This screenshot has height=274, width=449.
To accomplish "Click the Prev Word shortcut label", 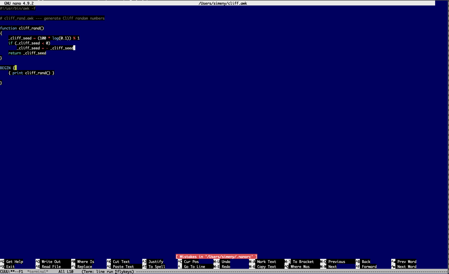I will (x=407, y=262).
